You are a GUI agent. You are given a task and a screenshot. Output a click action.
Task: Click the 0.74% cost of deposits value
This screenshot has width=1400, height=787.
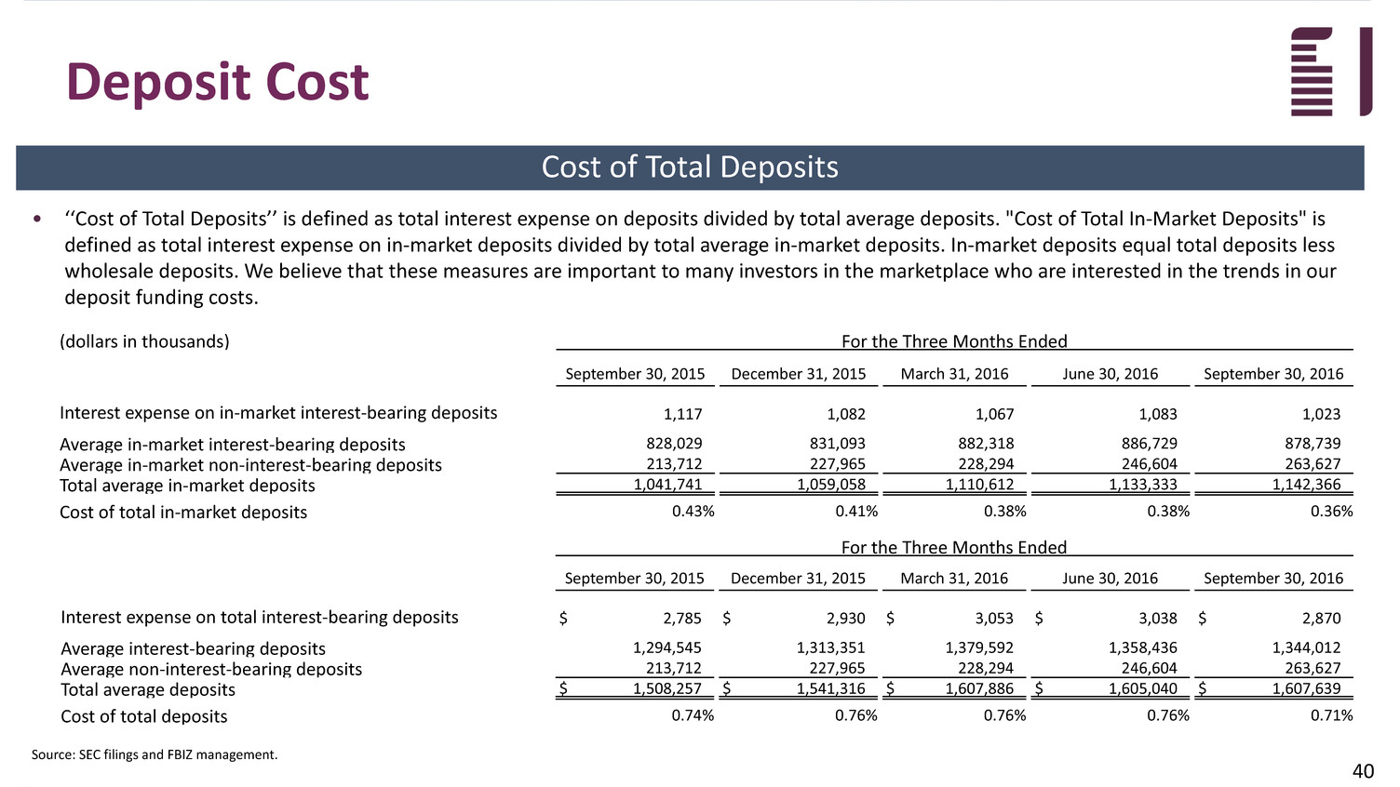693,715
